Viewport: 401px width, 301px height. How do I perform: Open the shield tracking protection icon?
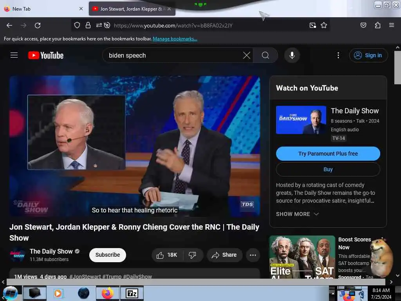(x=77, y=25)
